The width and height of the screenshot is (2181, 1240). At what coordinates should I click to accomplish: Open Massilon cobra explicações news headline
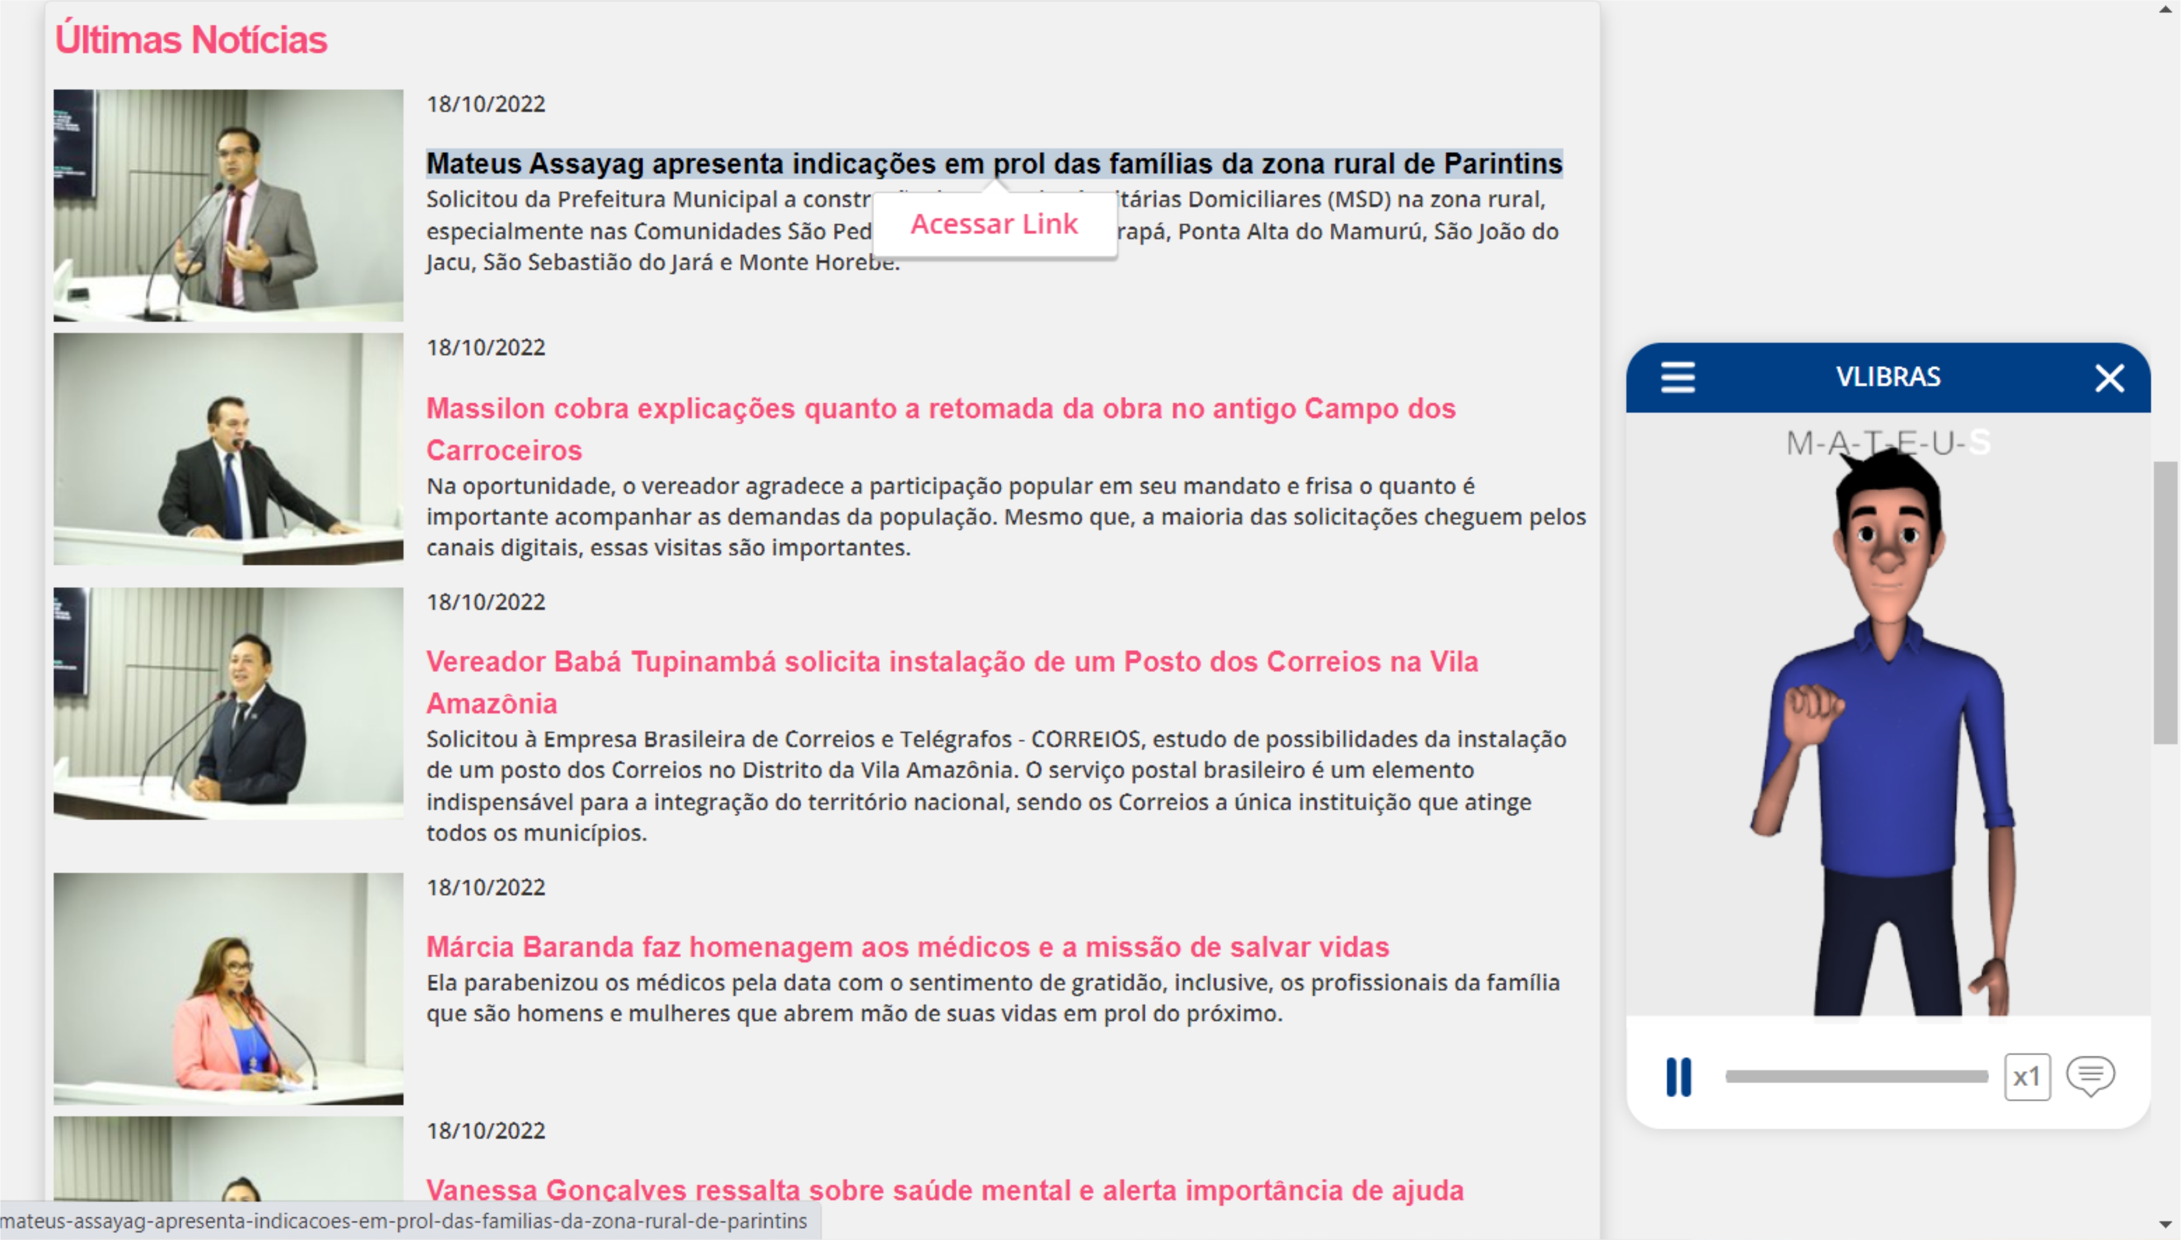(941, 429)
